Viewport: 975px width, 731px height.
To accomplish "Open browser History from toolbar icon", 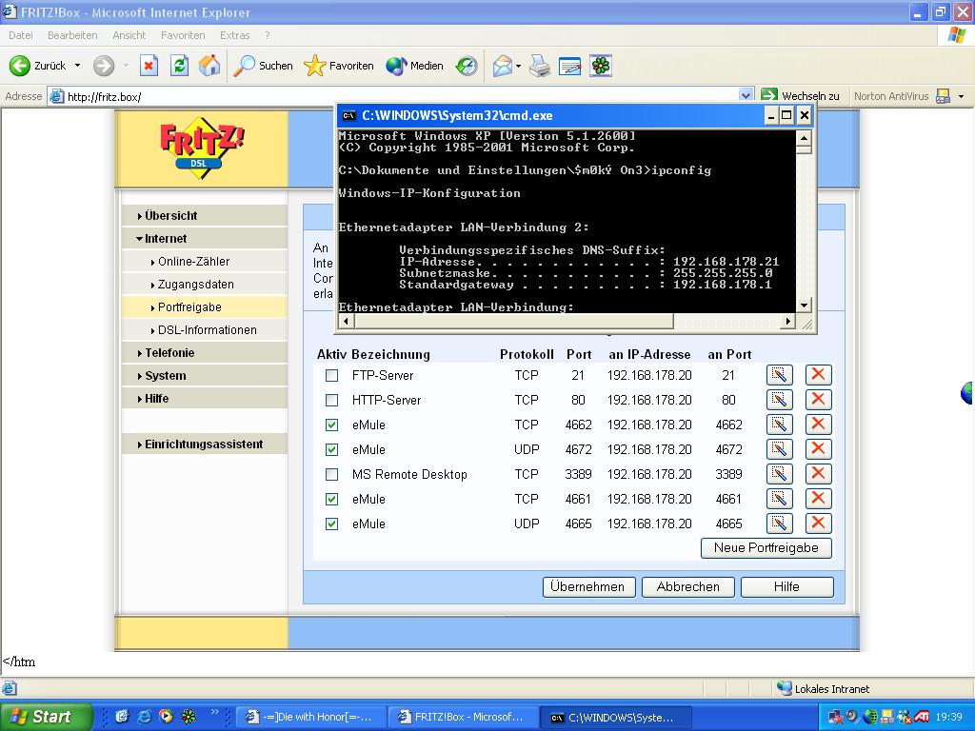I will coord(467,66).
